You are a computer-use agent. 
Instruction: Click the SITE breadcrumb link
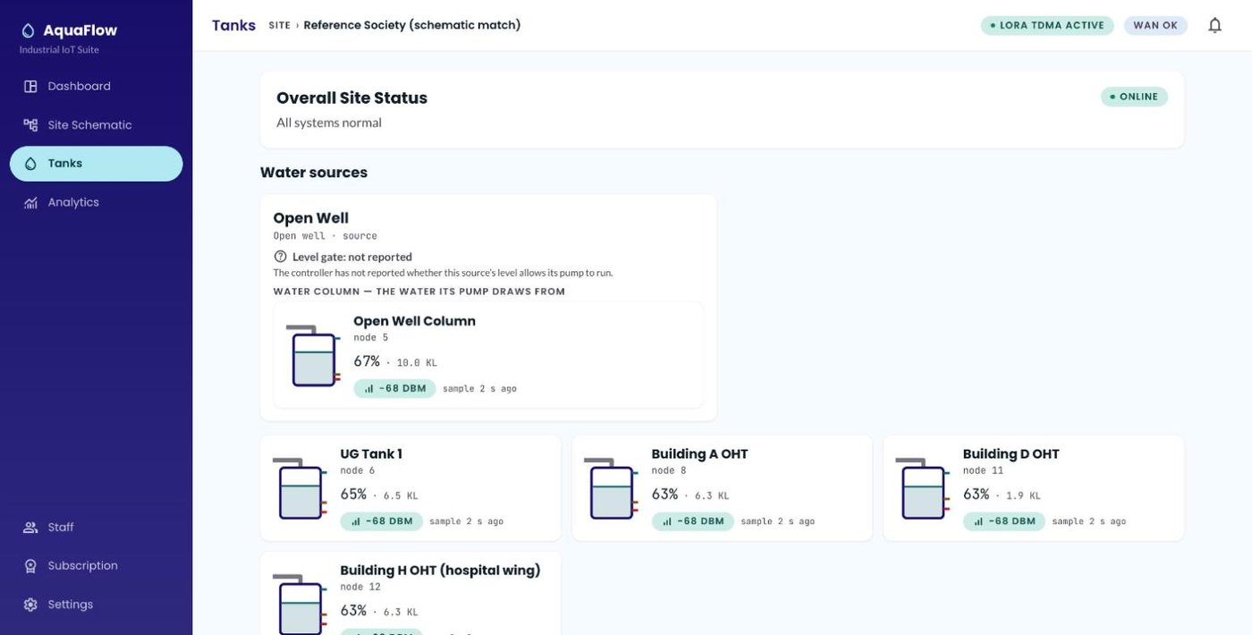(x=279, y=25)
